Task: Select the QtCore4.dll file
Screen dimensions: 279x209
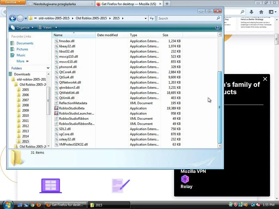Action: click(x=67, y=72)
